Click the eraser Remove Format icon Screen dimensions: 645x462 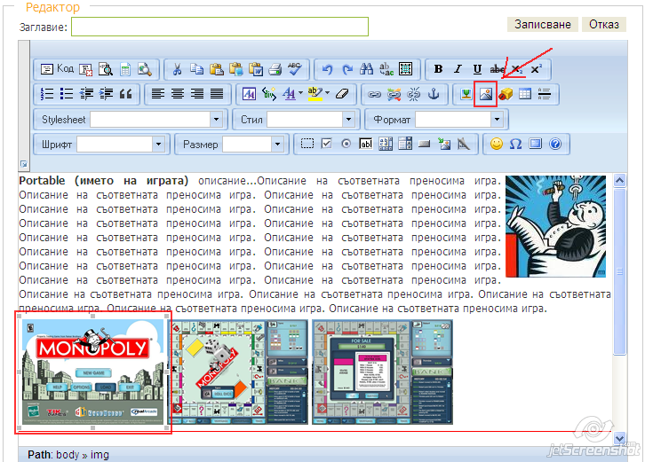[342, 94]
